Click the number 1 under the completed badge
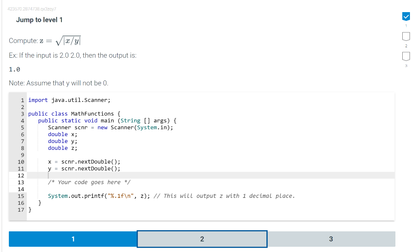The height and width of the screenshot is (252, 414). pyautogui.click(x=406, y=25)
